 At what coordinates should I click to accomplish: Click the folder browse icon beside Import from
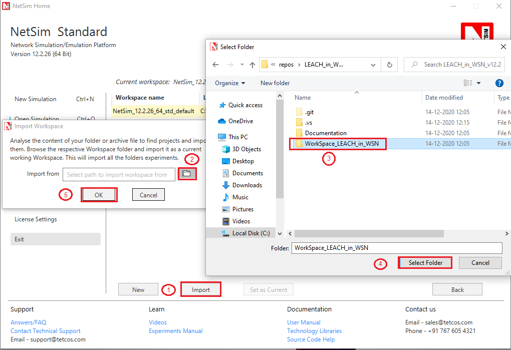(x=187, y=174)
